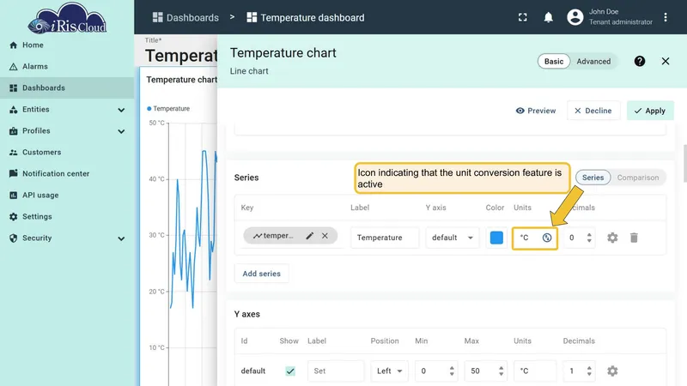The height and width of the screenshot is (386, 687).
Task: Adjust Y axis Min stepper
Action: coord(452,371)
